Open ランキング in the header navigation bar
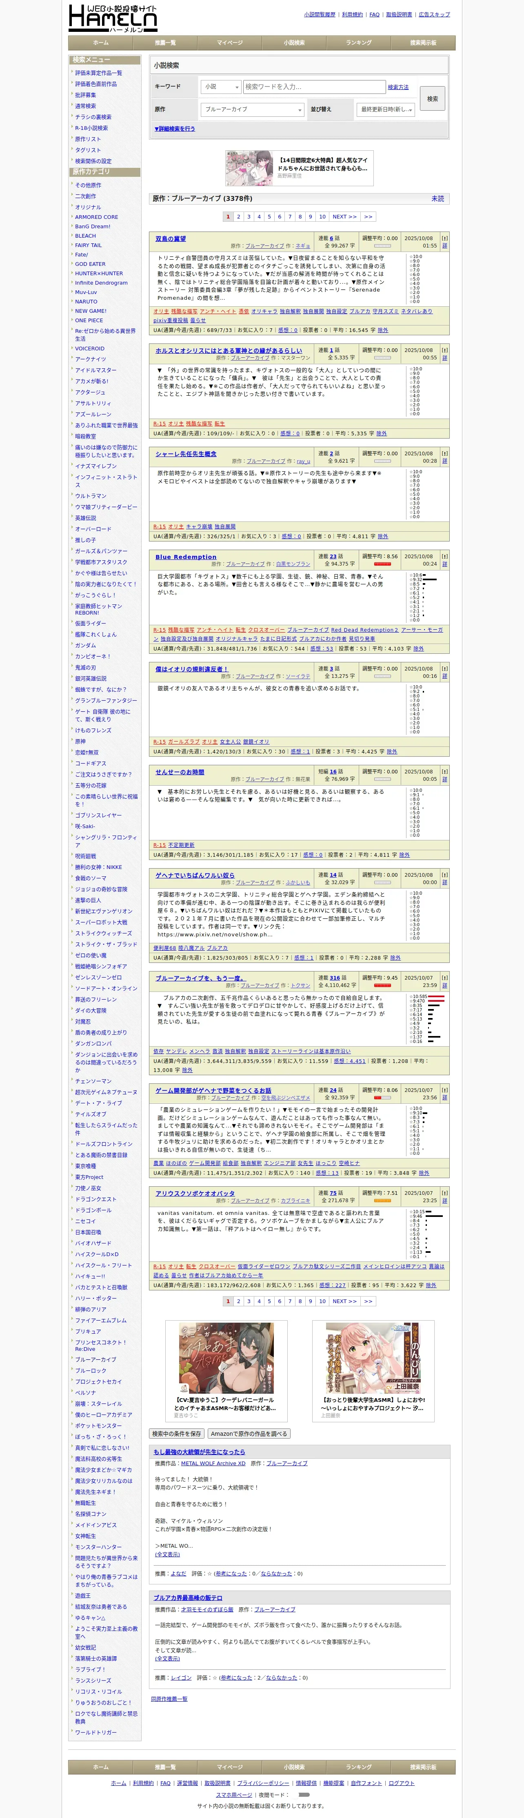 click(x=358, y=43)
